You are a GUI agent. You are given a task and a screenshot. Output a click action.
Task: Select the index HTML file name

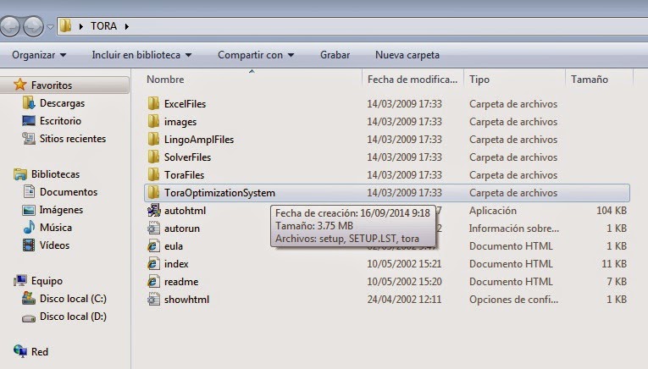(x=176, y=263)
